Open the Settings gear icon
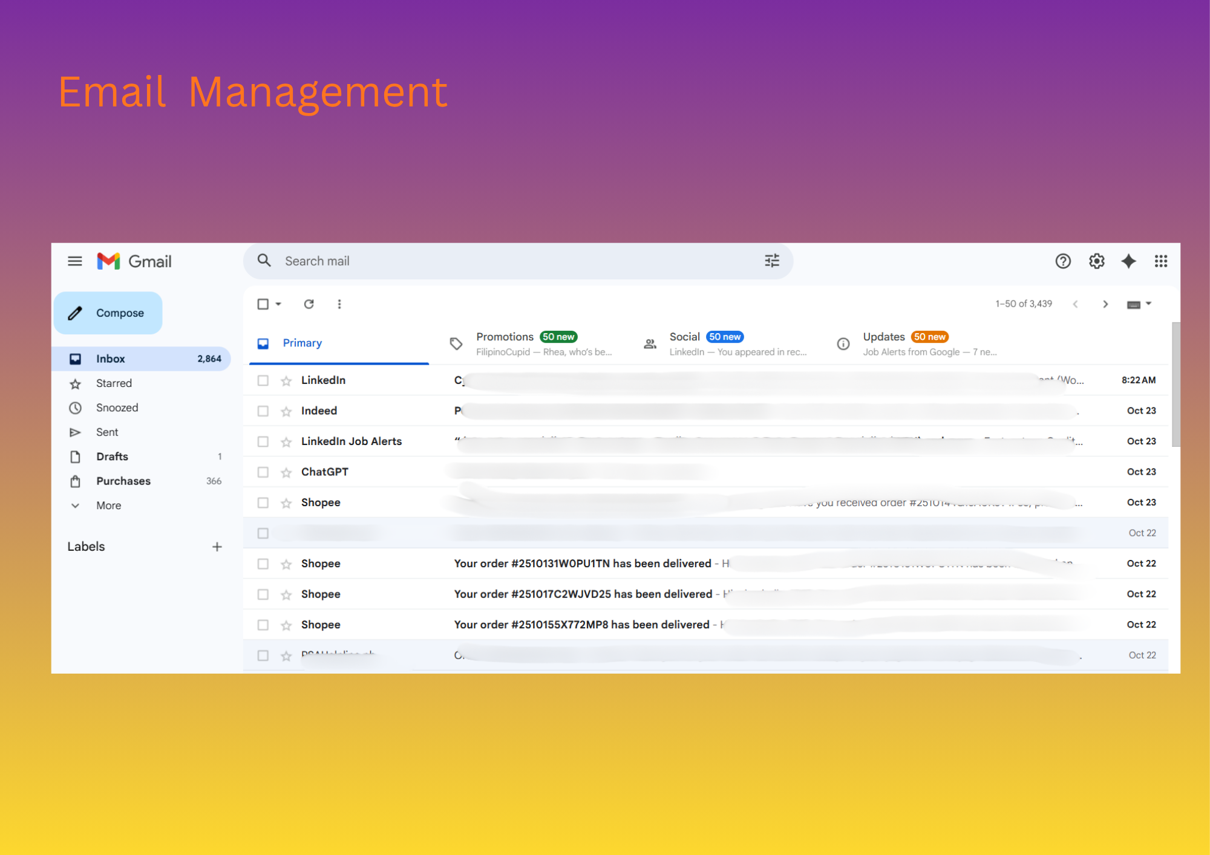1210x855 pixels. 1096,261
